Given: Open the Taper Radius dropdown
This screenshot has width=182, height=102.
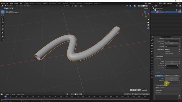Looking at the screenshot, I should [x=171, y=68].
